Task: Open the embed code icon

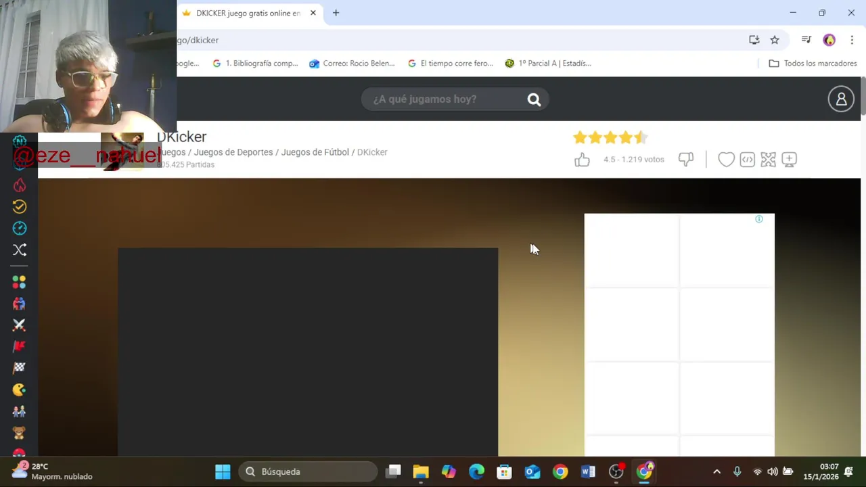Action: pyautogui.click(x=747, y=160)
